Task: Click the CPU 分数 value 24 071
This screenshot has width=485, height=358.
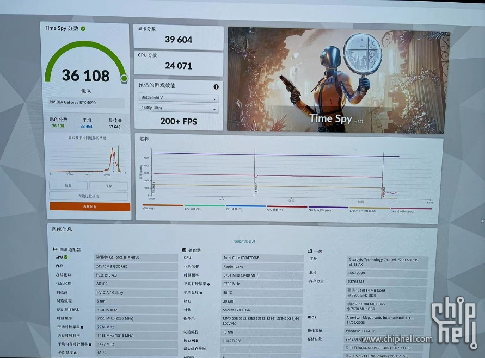Action: coord(179,66)
